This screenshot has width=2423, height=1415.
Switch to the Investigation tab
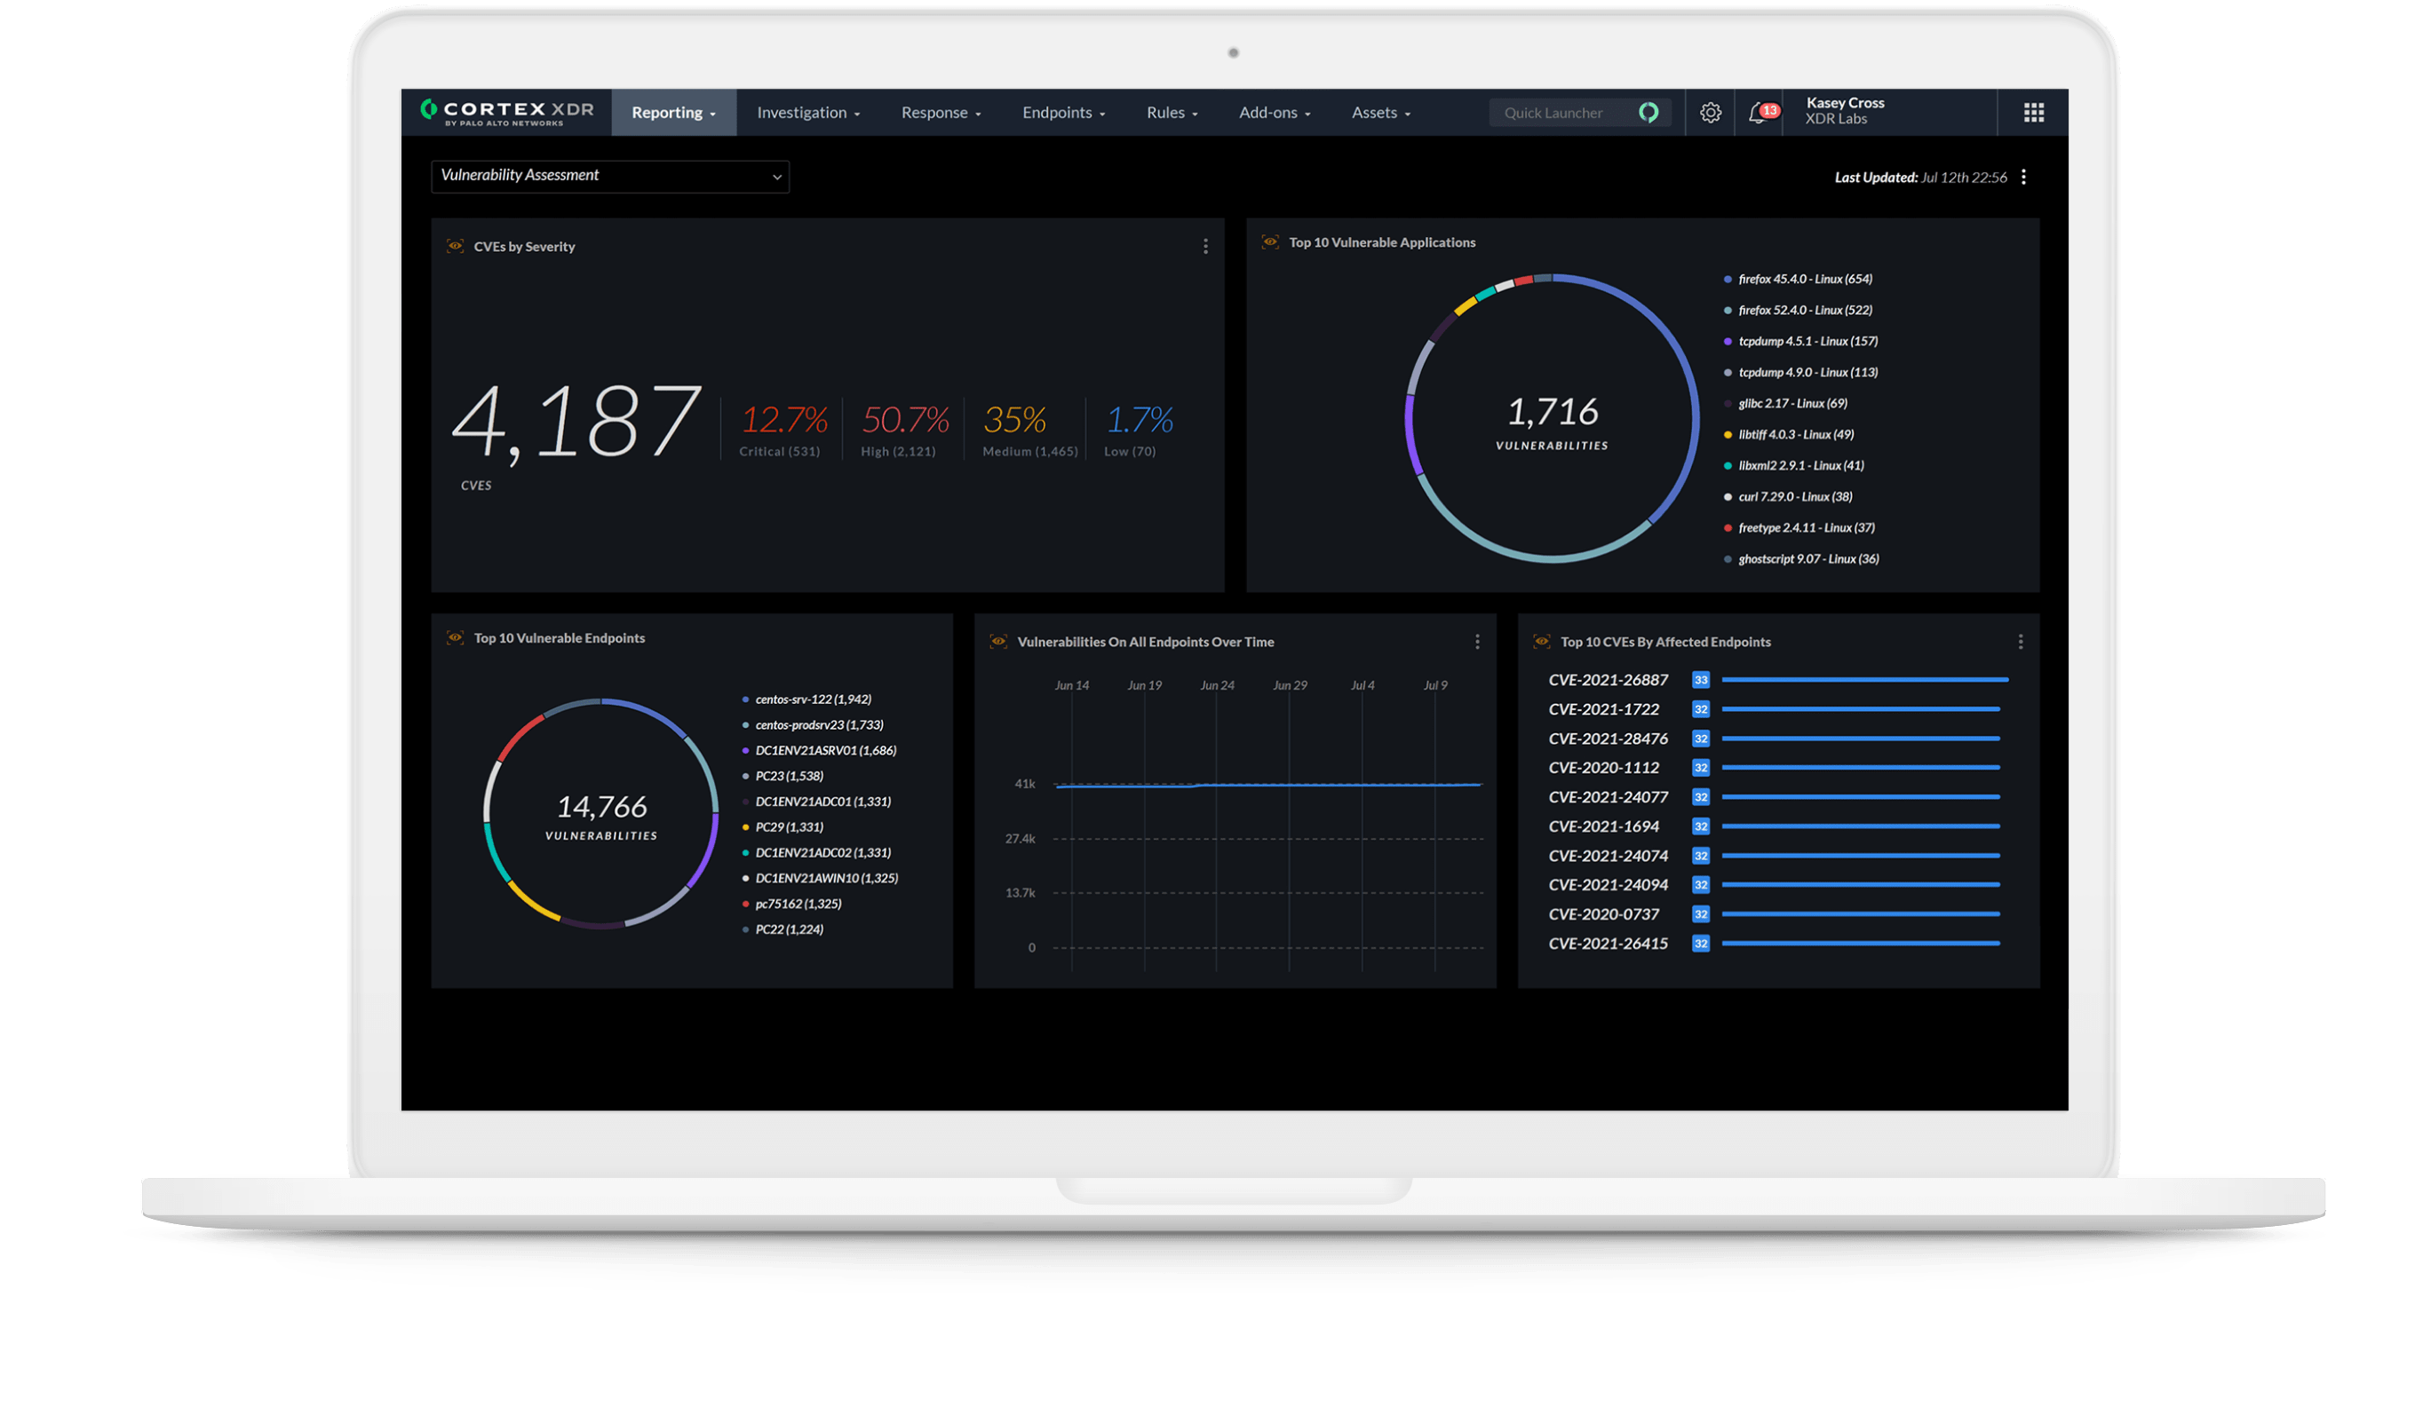pyautogui.click(x=806, y=113)
